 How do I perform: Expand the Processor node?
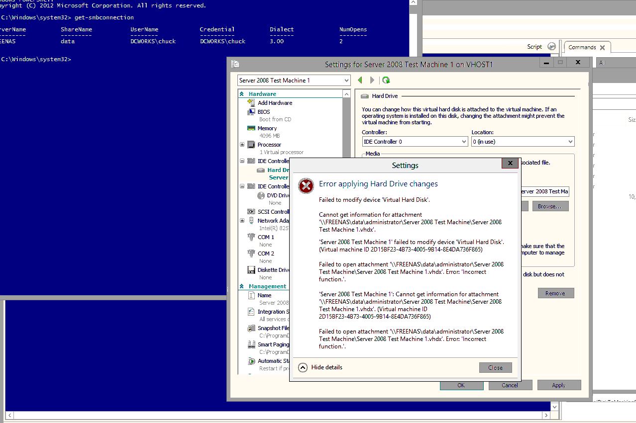(242, 145)
